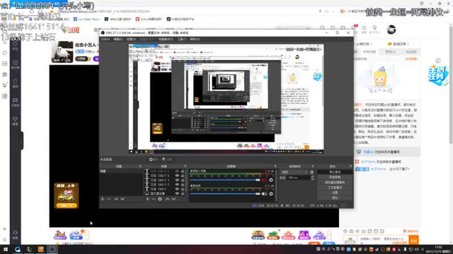Pop out the Scenes dock

[140, 166]
